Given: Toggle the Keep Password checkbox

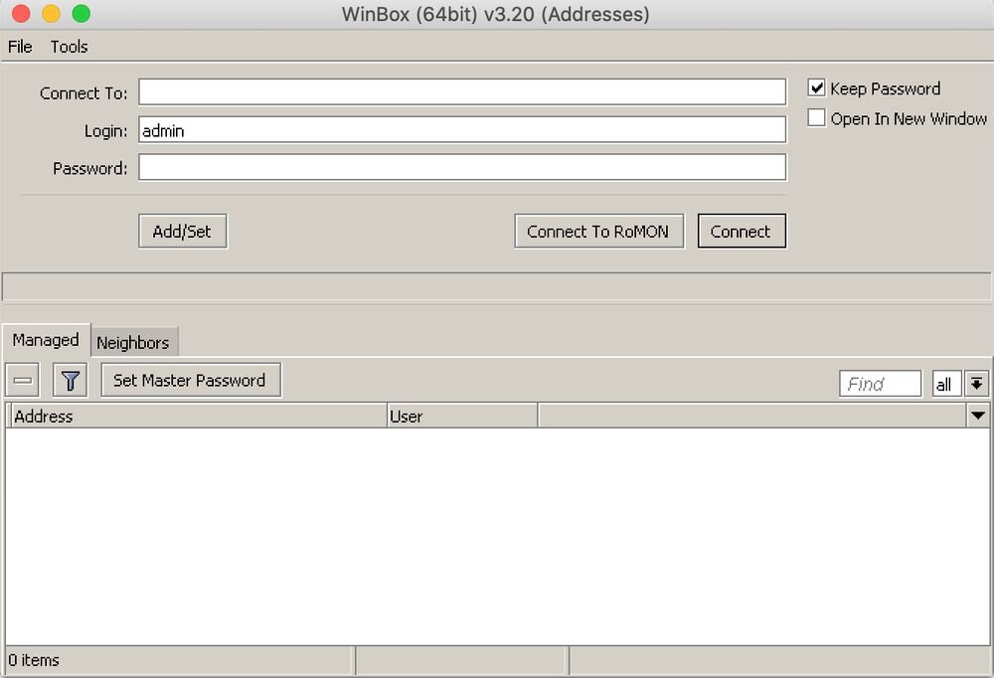Looking at the screenshot, I should pos(816,87).
